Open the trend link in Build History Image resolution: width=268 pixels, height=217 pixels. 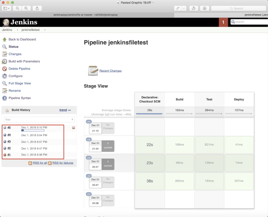pyautogui.click(x=63, y=110)
